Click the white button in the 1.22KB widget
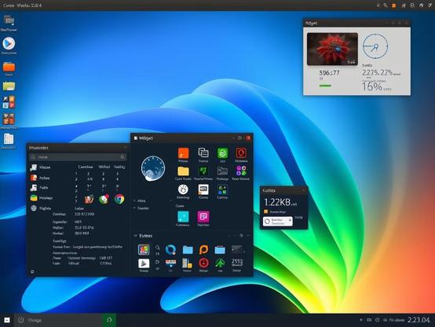Screen dimensions: 435x327 coord(278,222)
